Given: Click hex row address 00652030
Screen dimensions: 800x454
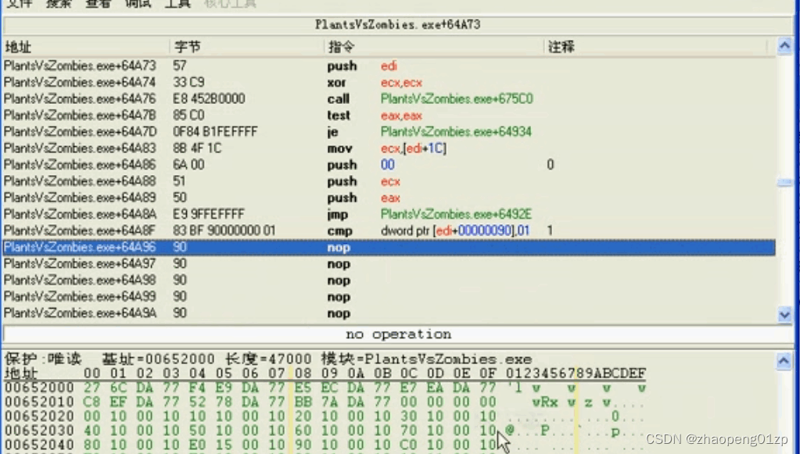Looking at the screenshot, I should [39, 431].
